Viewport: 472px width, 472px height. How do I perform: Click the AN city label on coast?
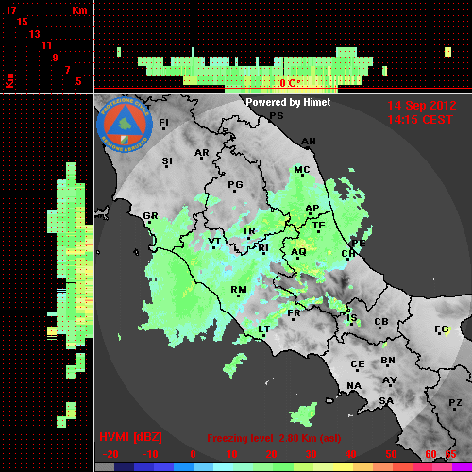coord(309,142)
